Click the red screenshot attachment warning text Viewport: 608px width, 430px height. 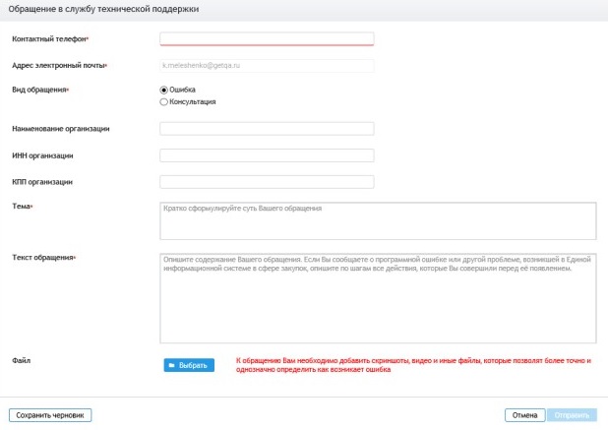pos(413,365)
